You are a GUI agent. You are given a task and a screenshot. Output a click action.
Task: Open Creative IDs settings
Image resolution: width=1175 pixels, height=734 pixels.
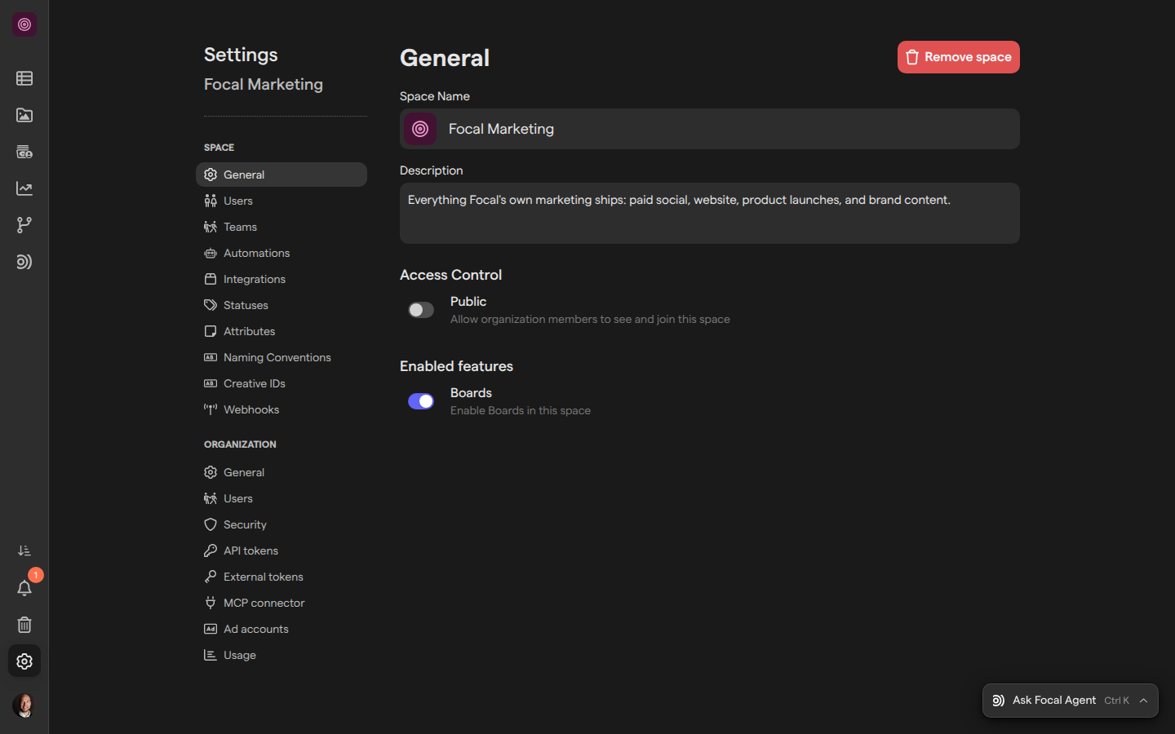pos(282,383)
